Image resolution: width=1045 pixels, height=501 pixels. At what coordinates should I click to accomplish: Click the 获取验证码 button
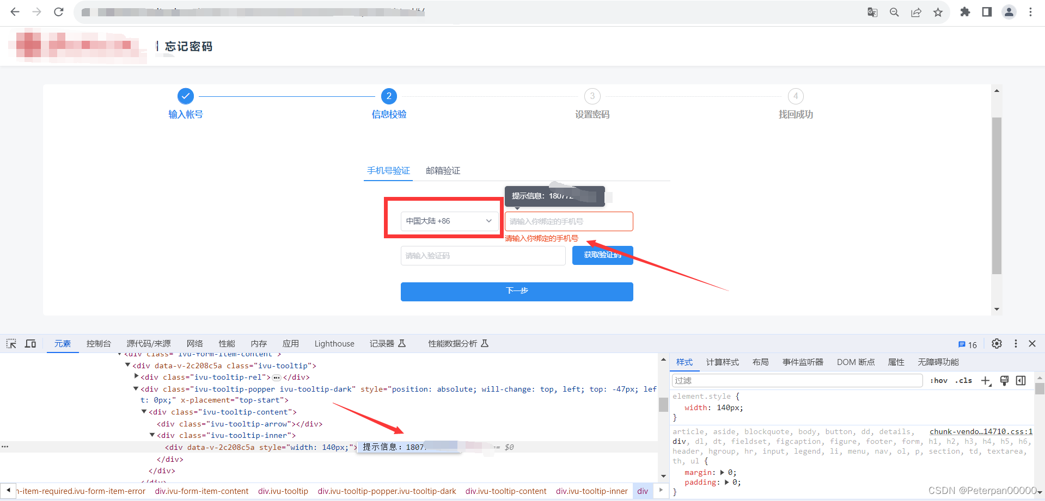(603, 255)
